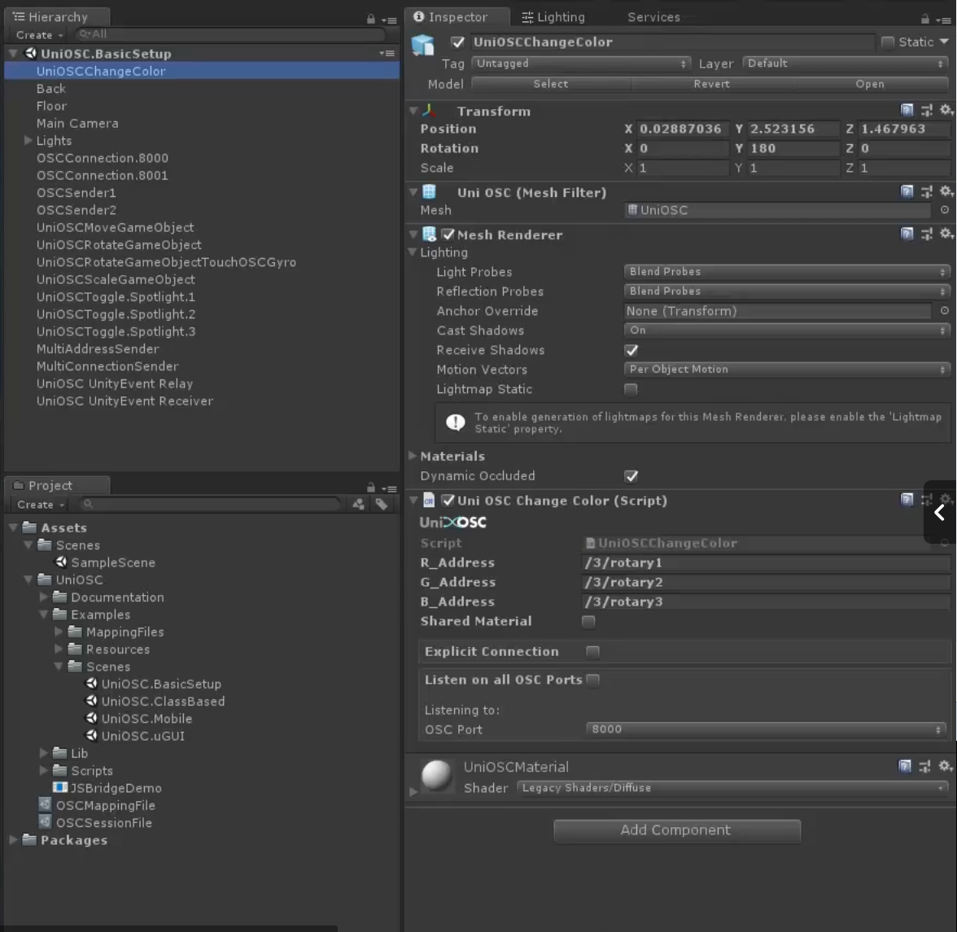
Task: Open Transform component gear settings menu
Action: pos(946,110)
